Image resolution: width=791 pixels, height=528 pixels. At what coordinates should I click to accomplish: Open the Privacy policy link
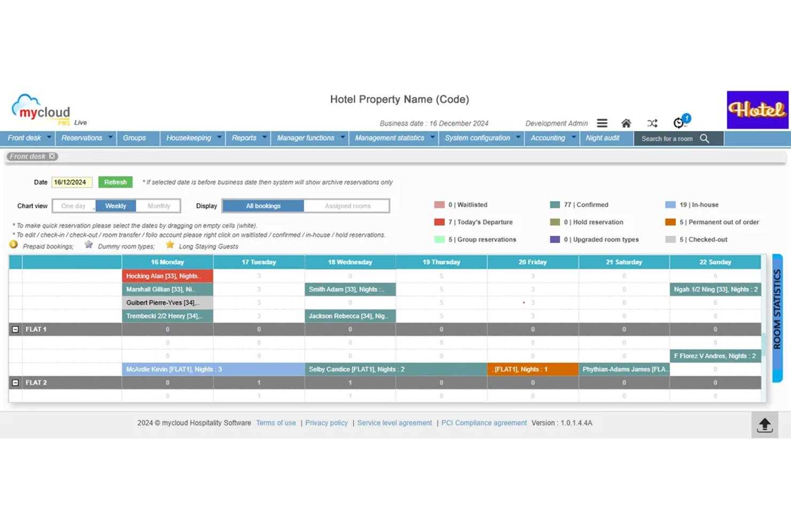[327, 423]
